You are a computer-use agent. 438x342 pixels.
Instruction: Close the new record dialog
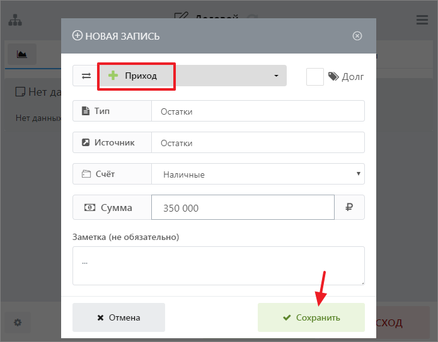357,36
